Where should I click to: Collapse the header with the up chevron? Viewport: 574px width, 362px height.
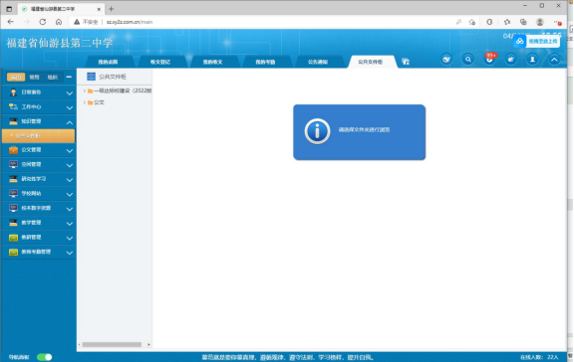(554, 60)
